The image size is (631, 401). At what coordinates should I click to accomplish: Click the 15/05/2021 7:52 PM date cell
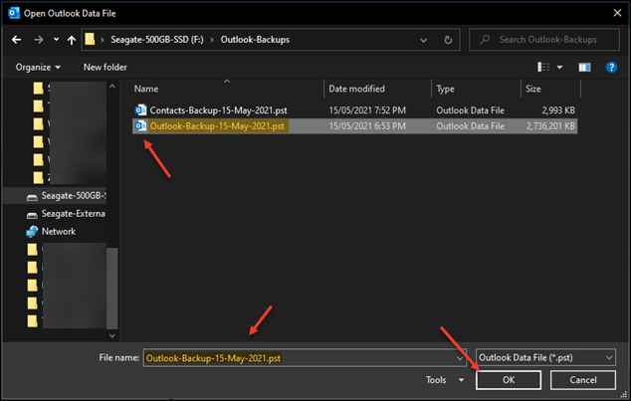[x=367, y=110]
